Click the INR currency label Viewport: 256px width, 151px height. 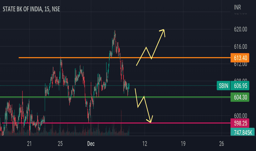click(x=237, y=7)
